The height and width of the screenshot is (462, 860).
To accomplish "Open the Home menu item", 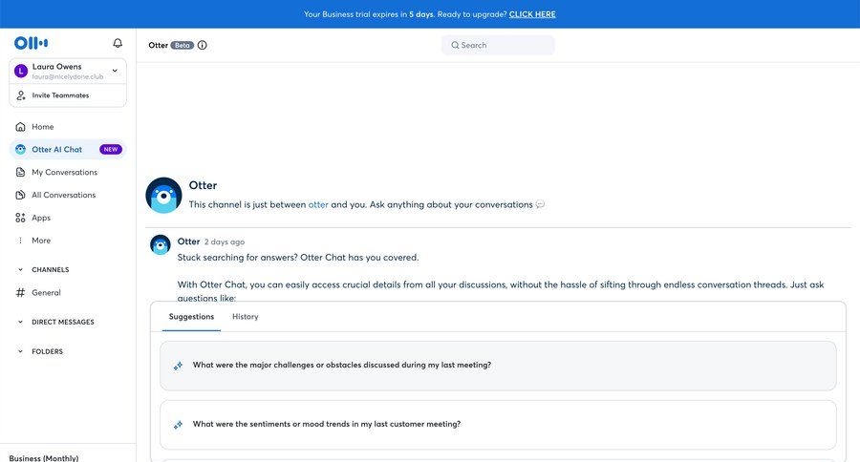I will pos(68,127).
